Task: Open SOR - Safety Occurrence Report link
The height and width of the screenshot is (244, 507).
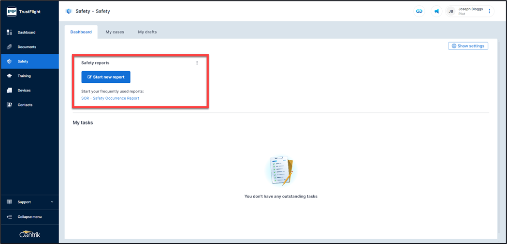Action: click(x=110, y=98)
